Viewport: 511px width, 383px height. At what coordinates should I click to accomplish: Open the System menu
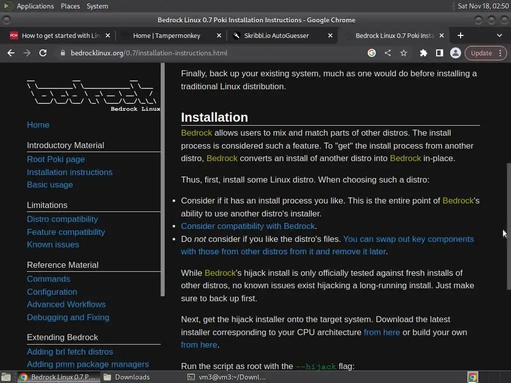coord(97,6)
